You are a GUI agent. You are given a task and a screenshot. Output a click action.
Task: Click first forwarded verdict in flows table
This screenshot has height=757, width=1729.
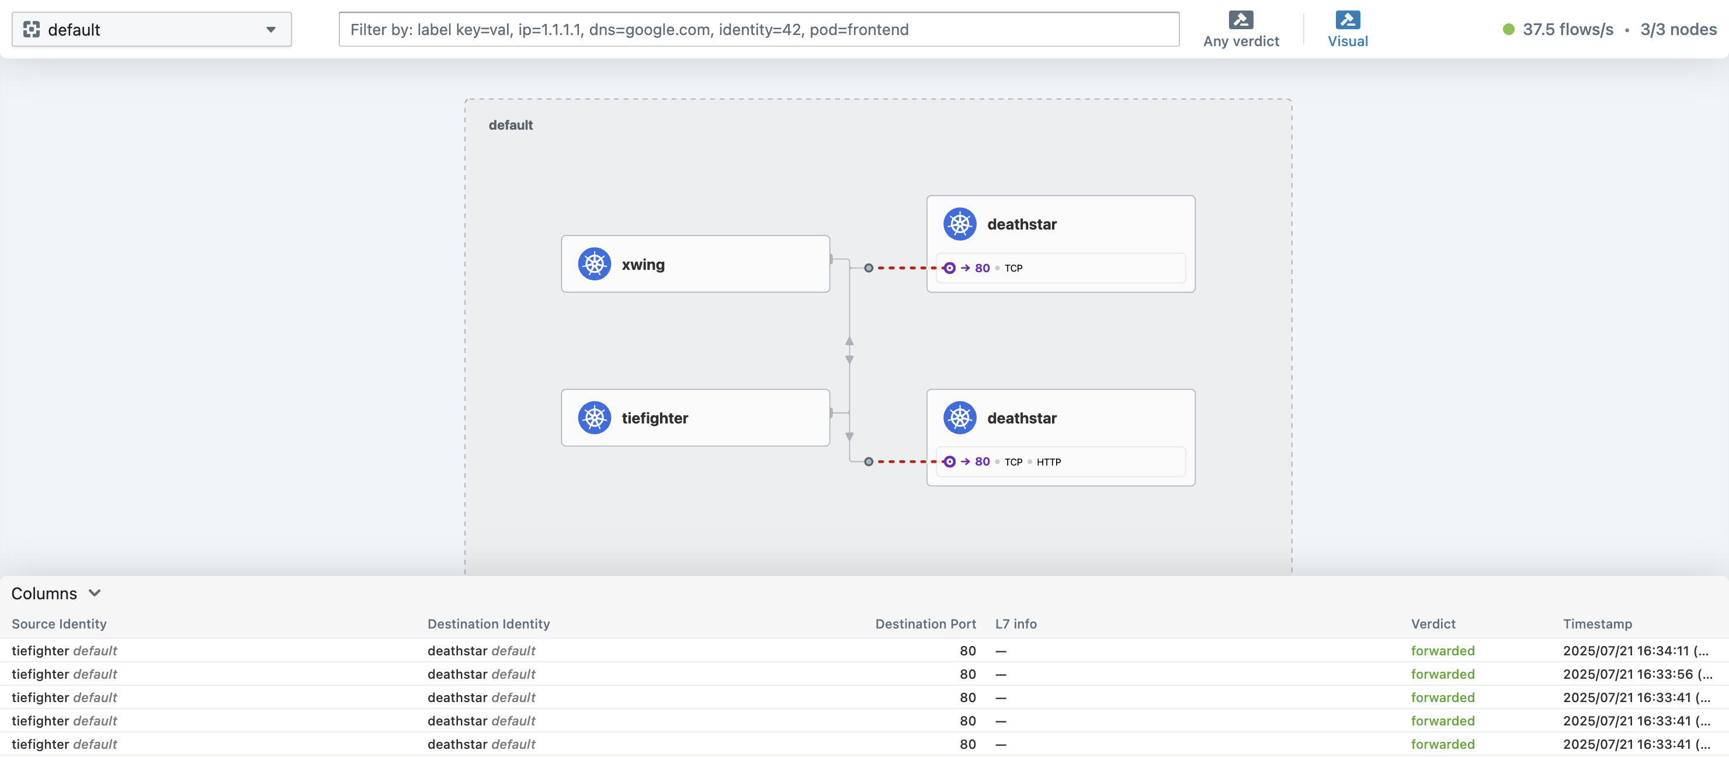point(1442,650)
